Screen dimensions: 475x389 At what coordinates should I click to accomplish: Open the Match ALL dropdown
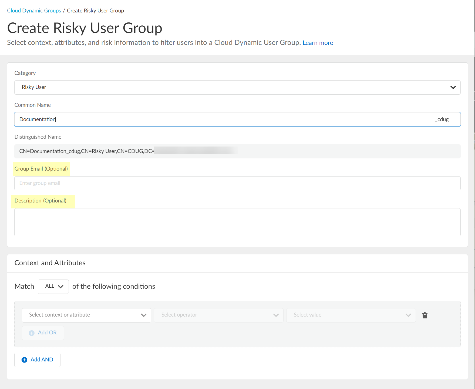pyautogui.click(x=53, y=287)
